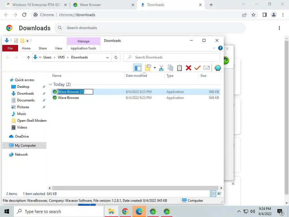The image size is (289, 217).
Task: Open Videos in navigation pane
Action: click(x=22, y=127)
